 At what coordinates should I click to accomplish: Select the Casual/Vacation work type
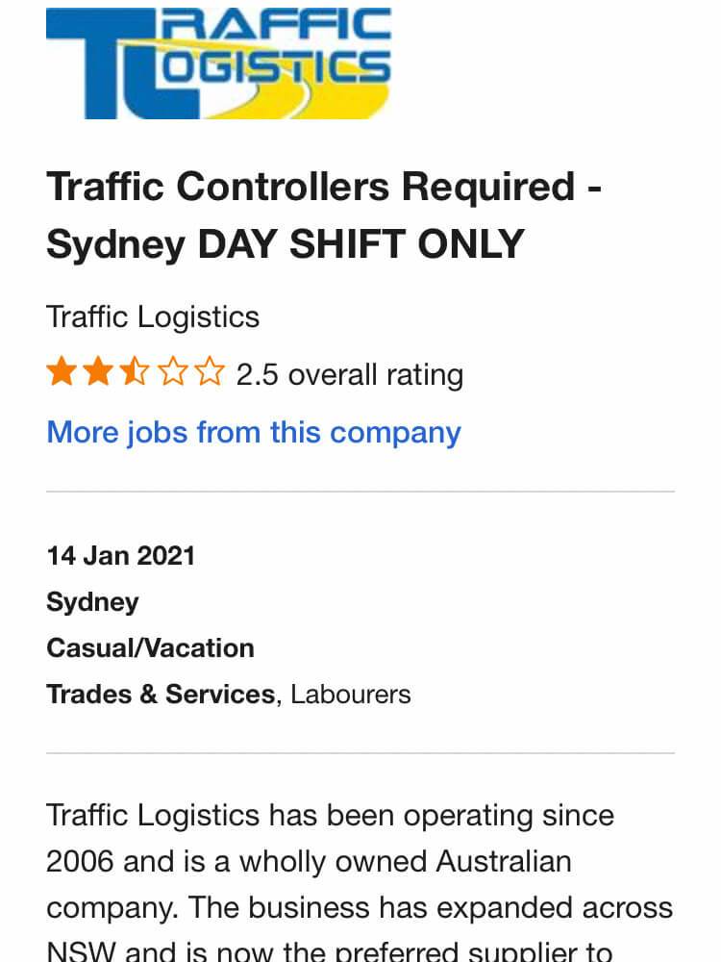click(x=150, y=648)
